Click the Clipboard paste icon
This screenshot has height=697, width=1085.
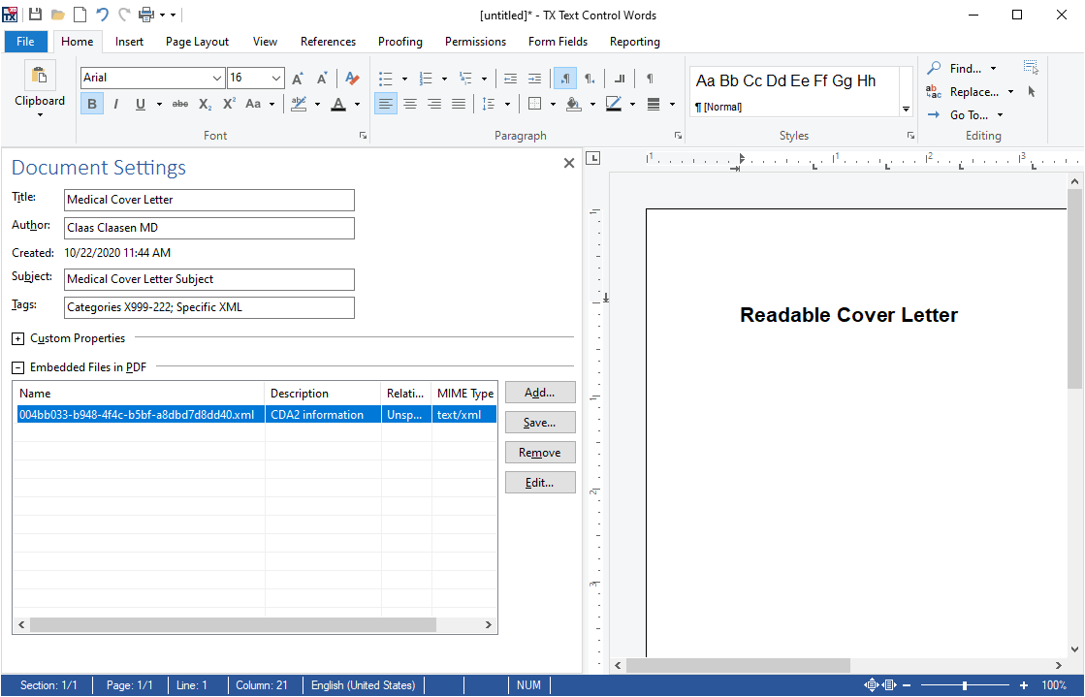point(40,75)
